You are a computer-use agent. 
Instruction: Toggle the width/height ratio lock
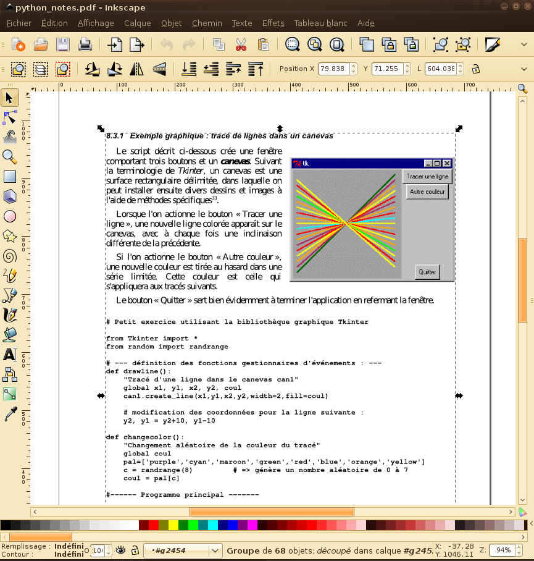click(x=476, y=69)
